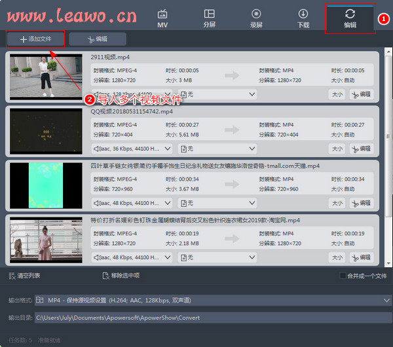Click the folder icon in 输出格式 box
393x347 pixels.
[x=39, y=300]
